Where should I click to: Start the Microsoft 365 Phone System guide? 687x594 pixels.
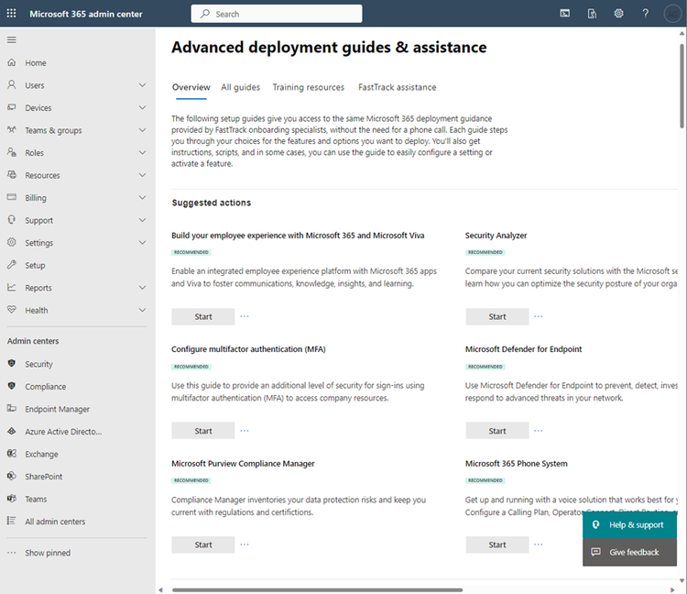pos(497,544)
